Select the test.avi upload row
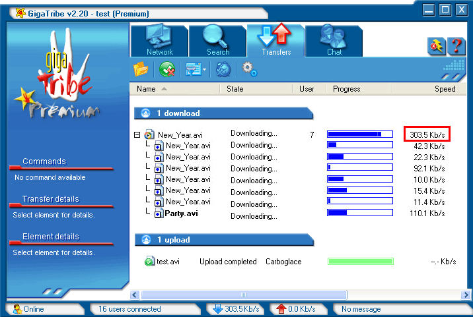Screen dimensions: 473x317 coord(301,261)
